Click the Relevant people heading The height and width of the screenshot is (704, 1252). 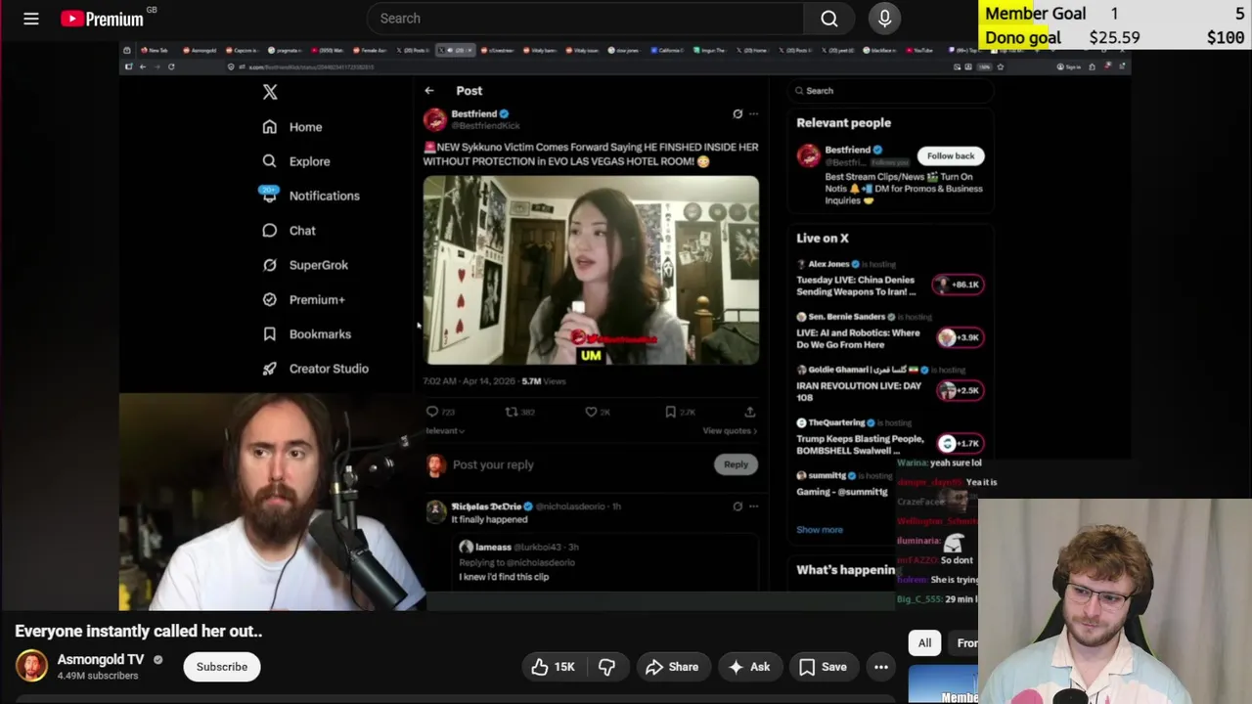point(843,123)
